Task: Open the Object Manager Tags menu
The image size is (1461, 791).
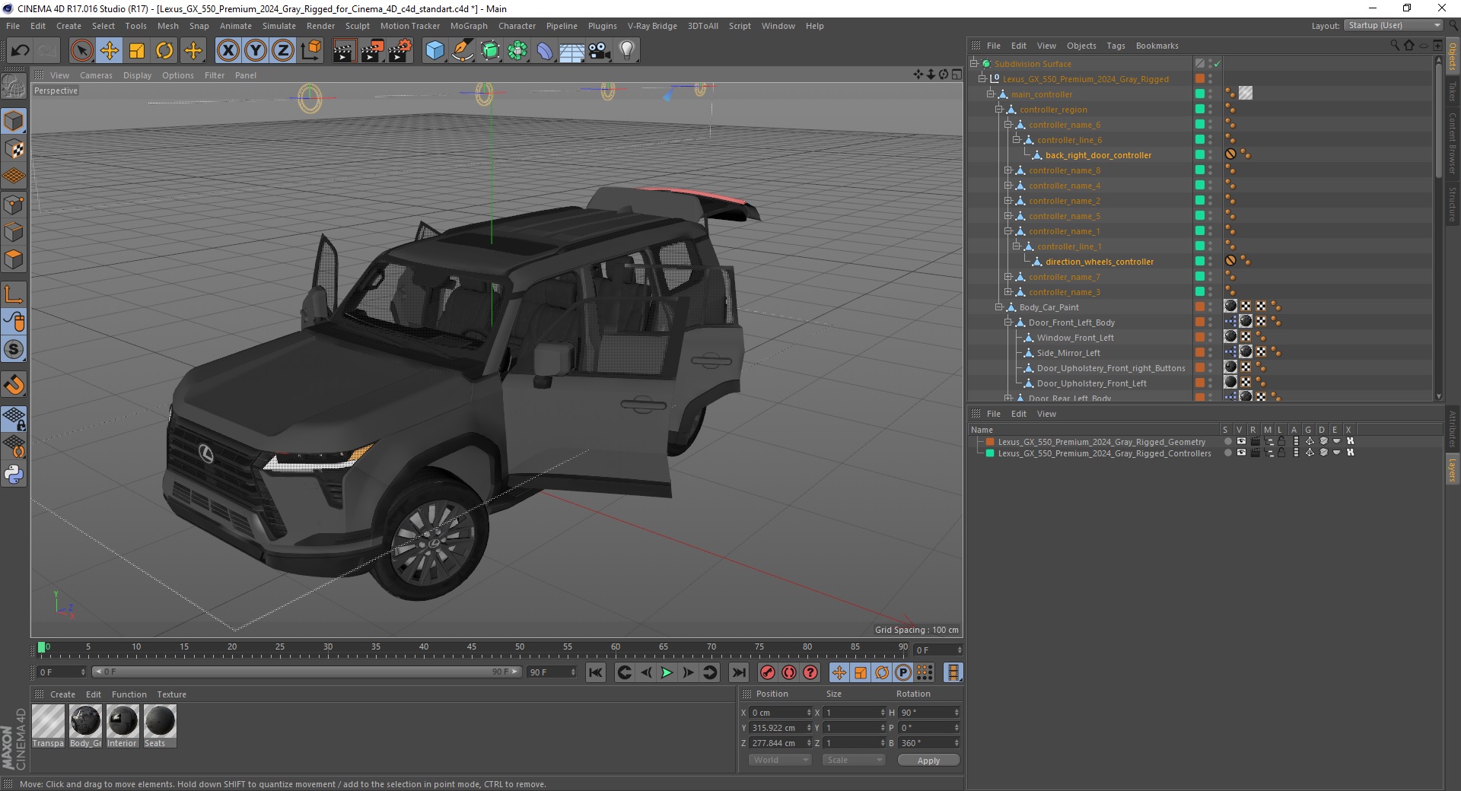Action: [x=1116, y=46]
